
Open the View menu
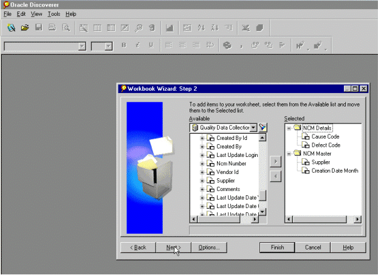36,14
